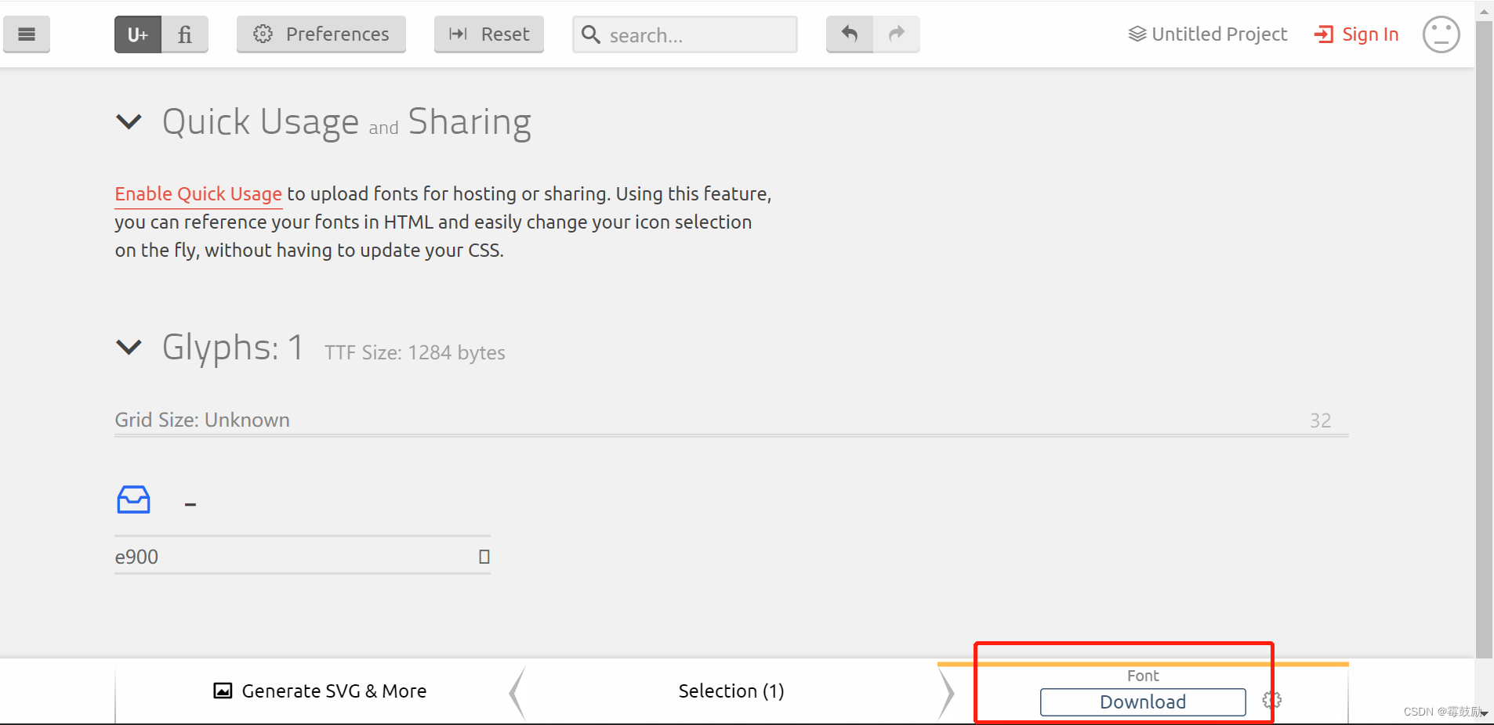Viewport: 1494px width, 725px height.
Task: Click the Font tab label
Action: tap(1143, 676)
